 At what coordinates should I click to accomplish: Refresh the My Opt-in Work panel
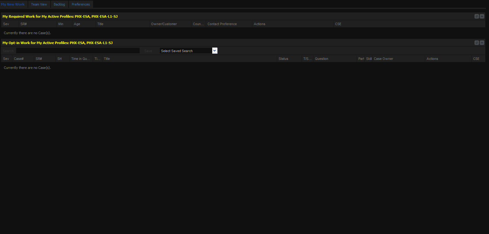tap(477, 43)
